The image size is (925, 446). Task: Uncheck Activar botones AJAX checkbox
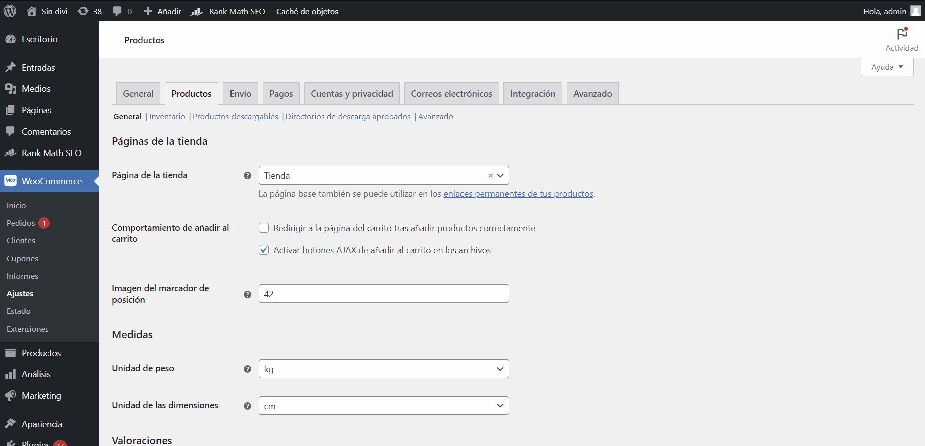click(264, 250)
